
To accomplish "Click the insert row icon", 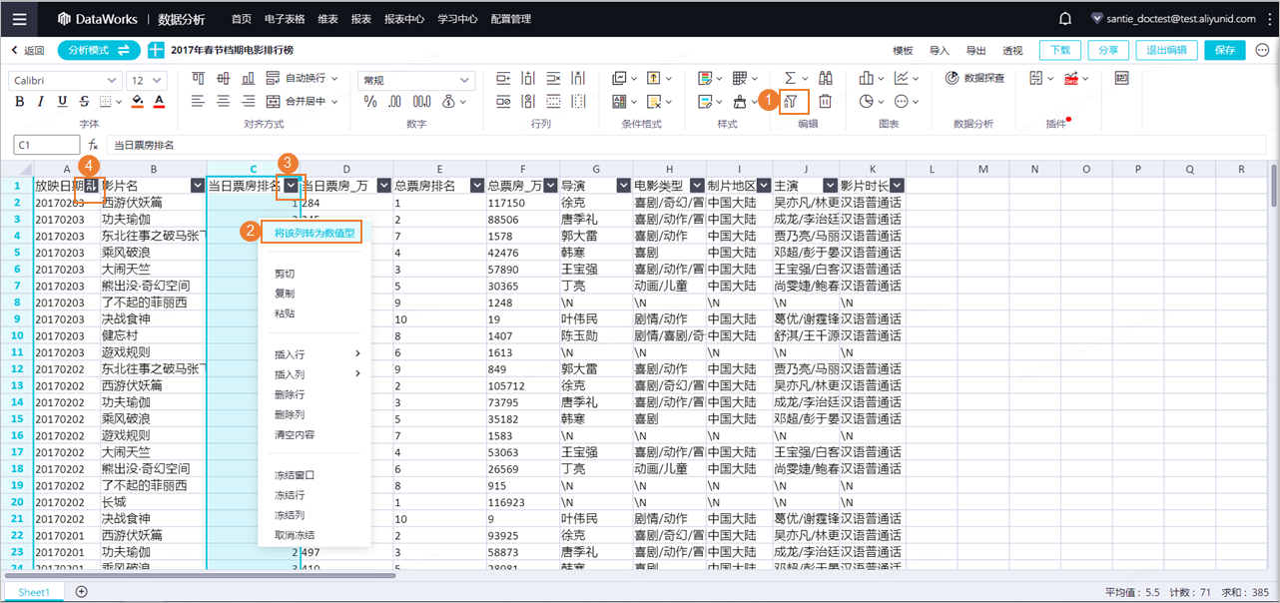I will [x=502, y=78].
